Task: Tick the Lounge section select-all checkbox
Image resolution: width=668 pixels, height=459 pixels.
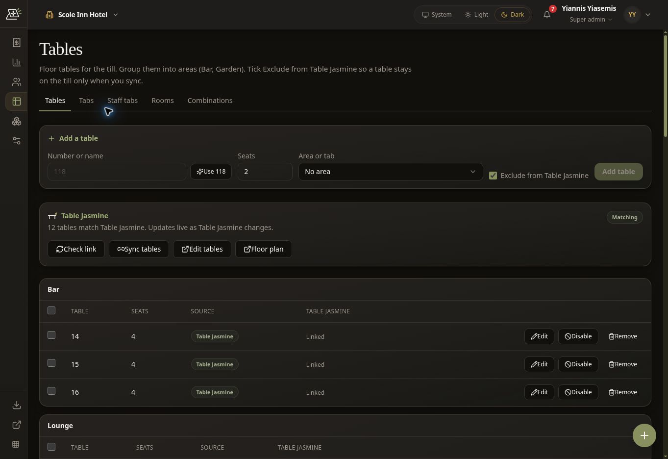Action: pos(51,447)
